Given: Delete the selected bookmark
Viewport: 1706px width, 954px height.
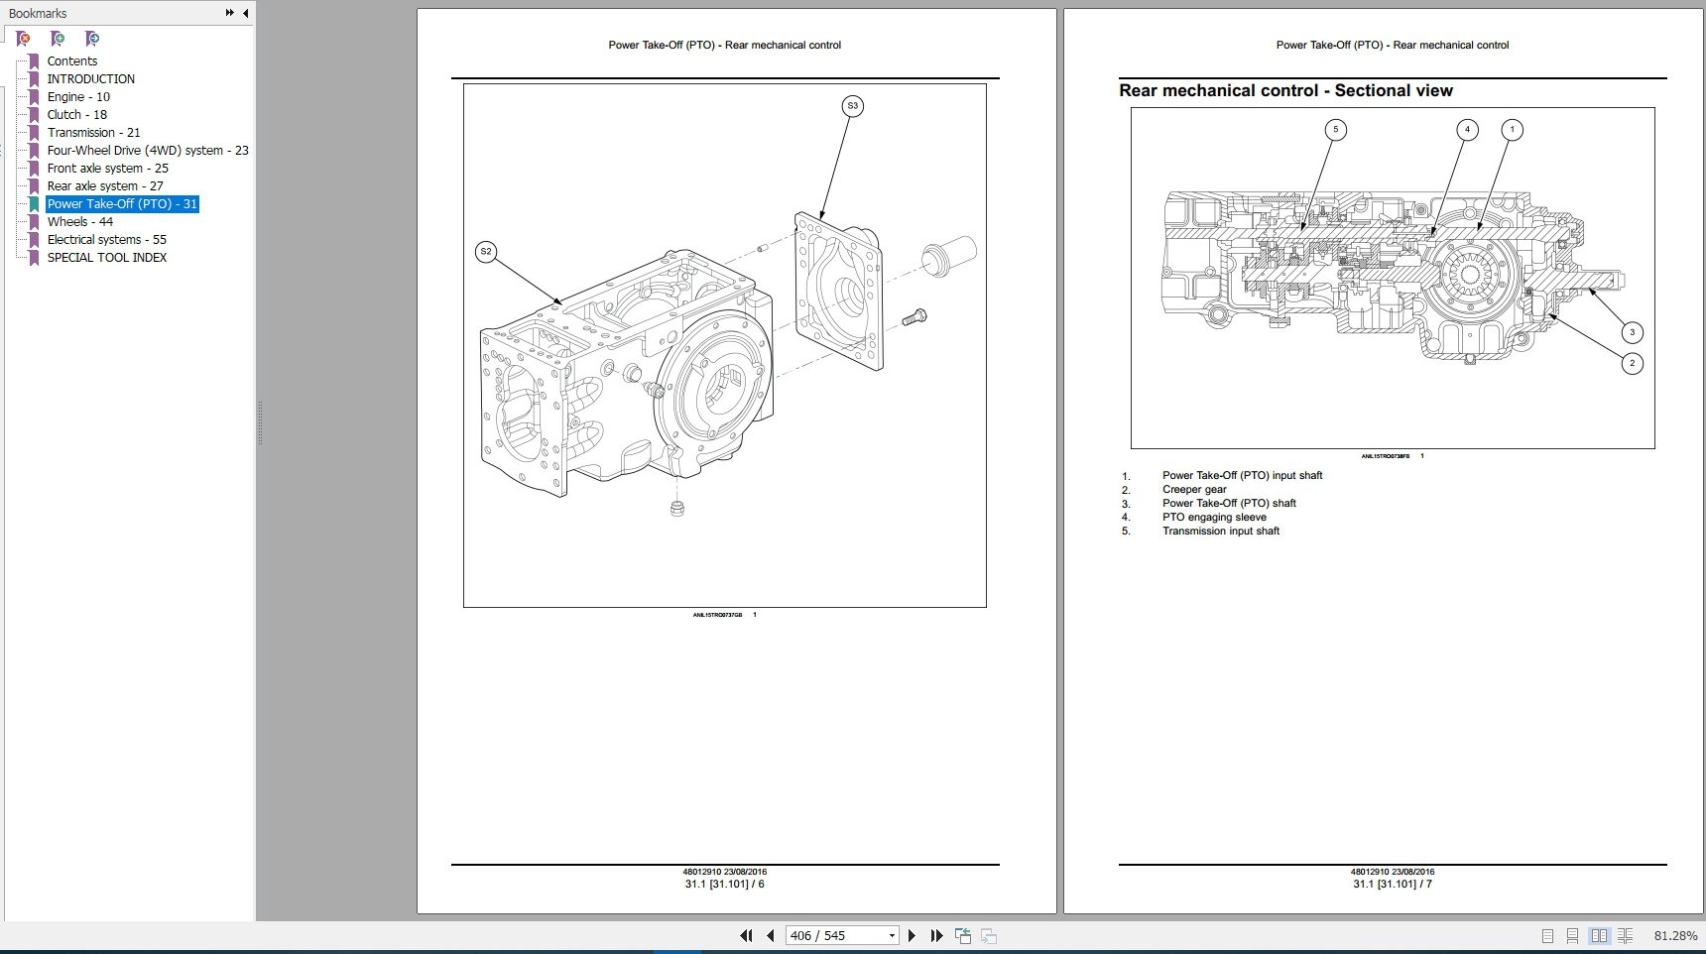Looking at the screenshot, I should click(22, 39).
